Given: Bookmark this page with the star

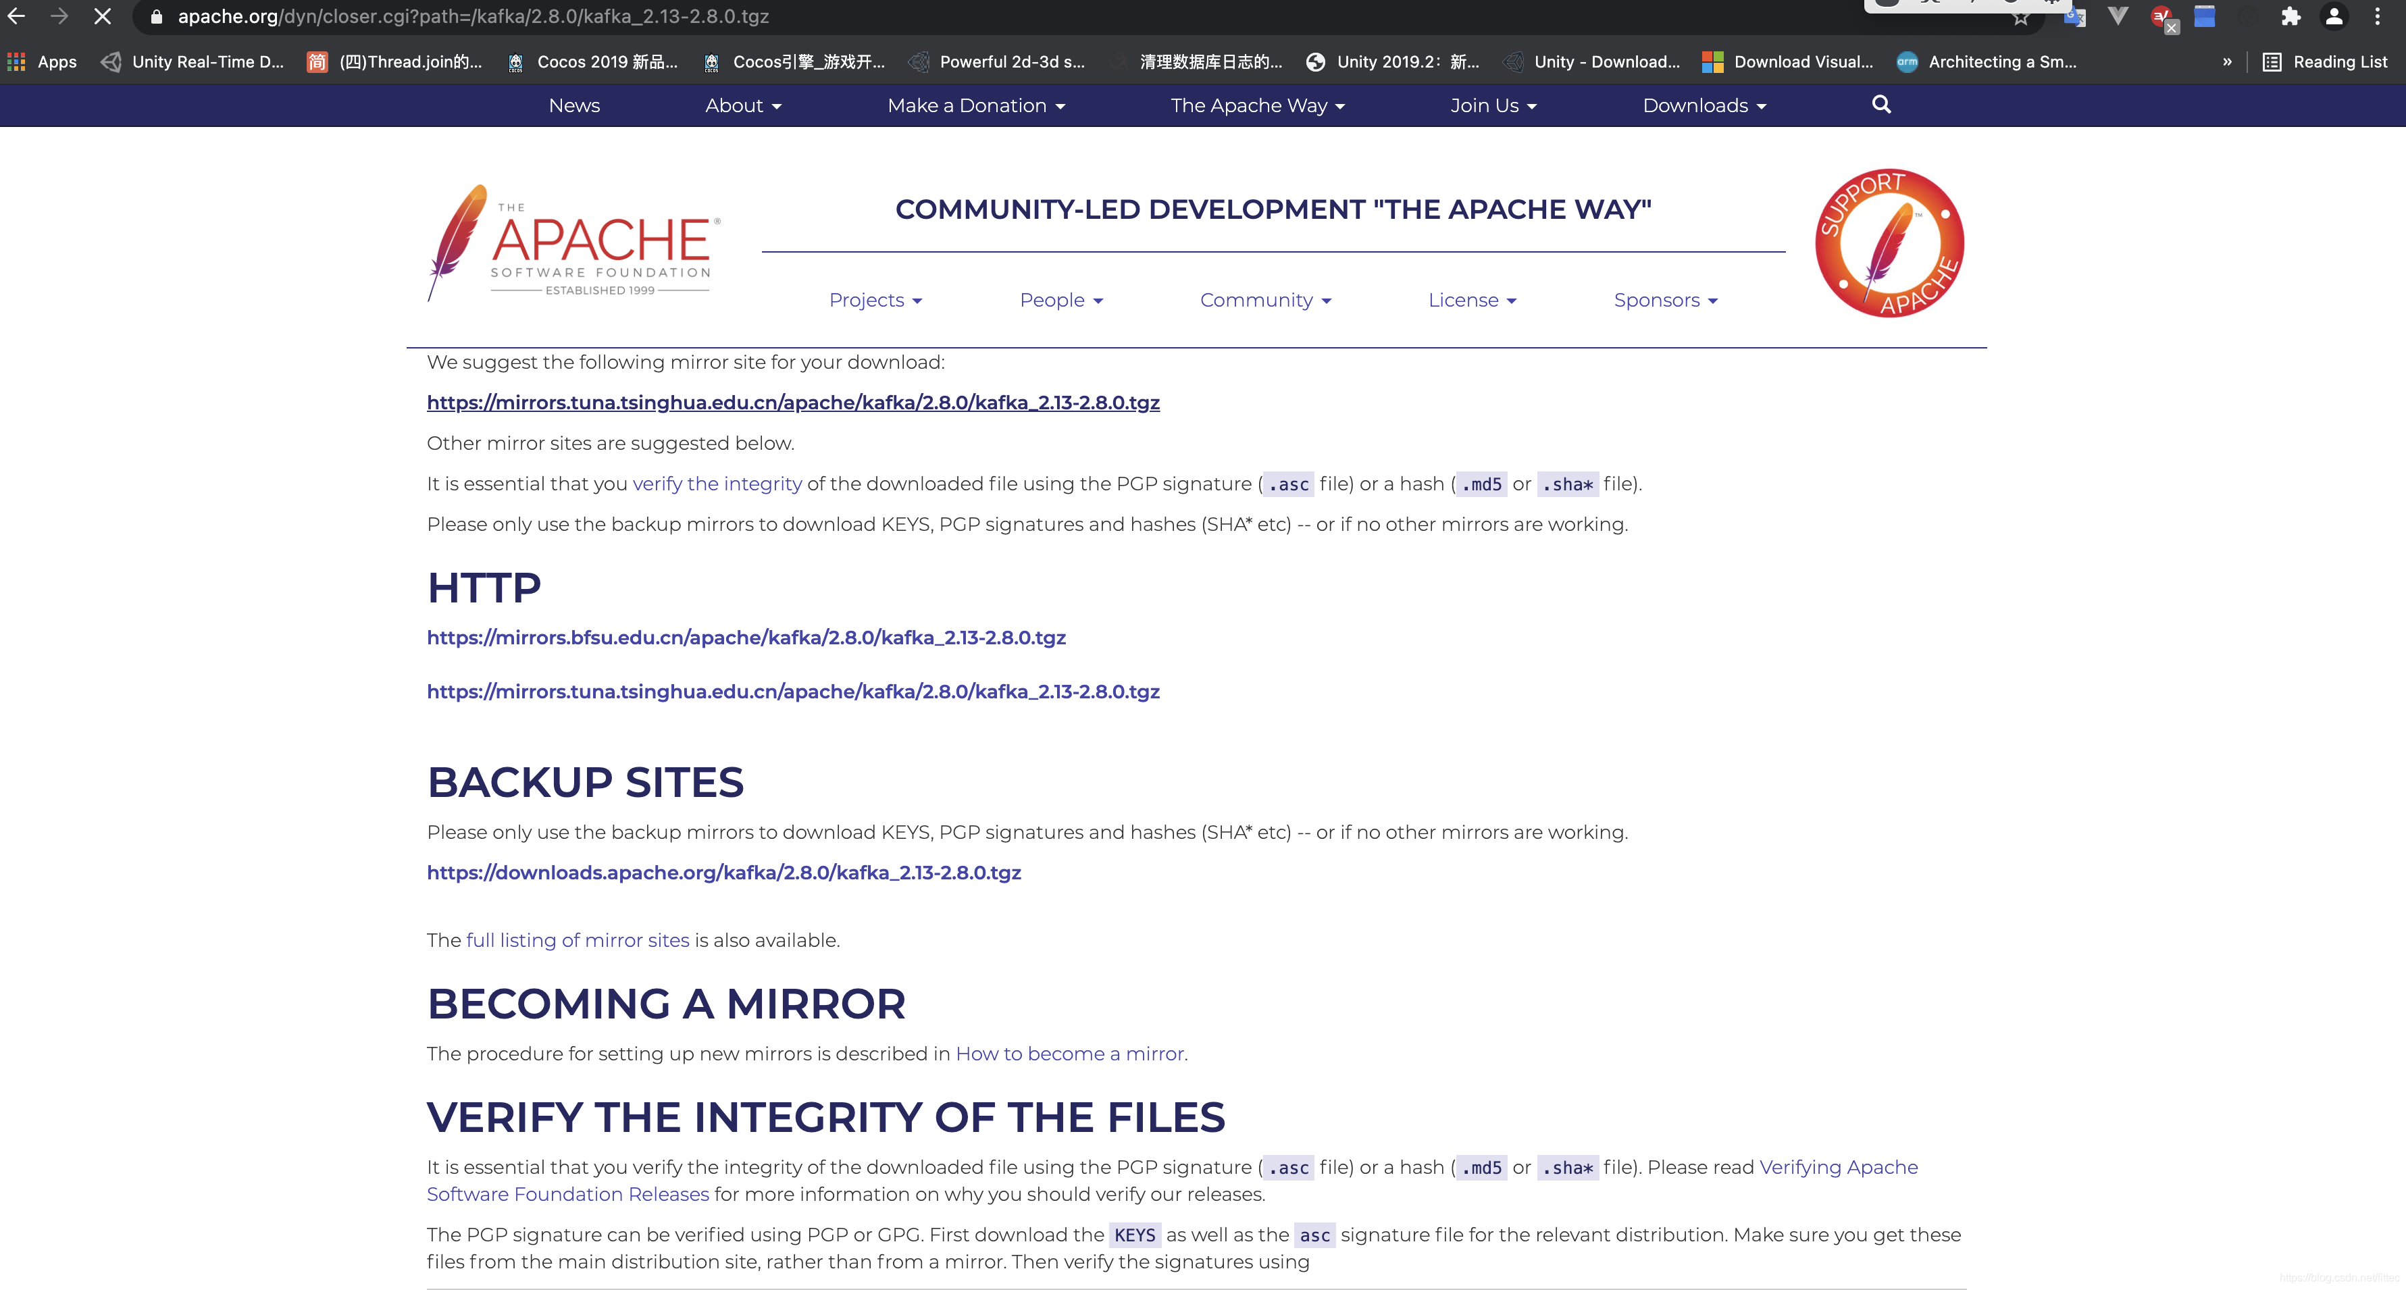Looking at the screenshot, I should pyautogui.click(x=2021, y=17).
